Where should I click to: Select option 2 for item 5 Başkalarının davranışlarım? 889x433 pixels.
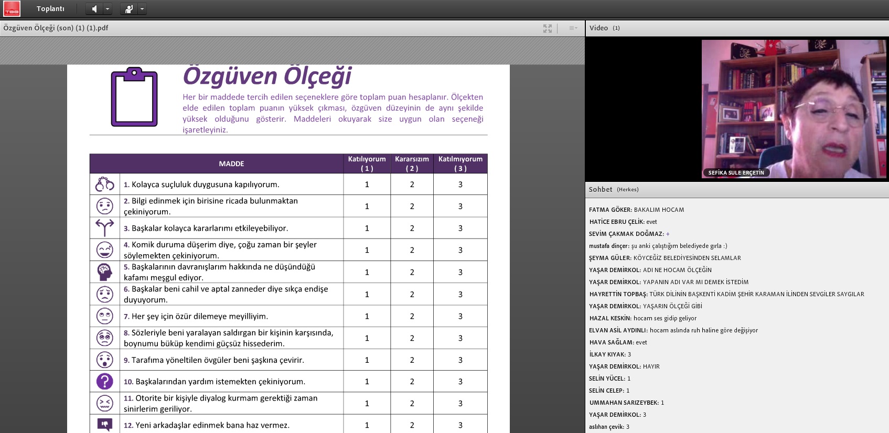coord(412,273)
